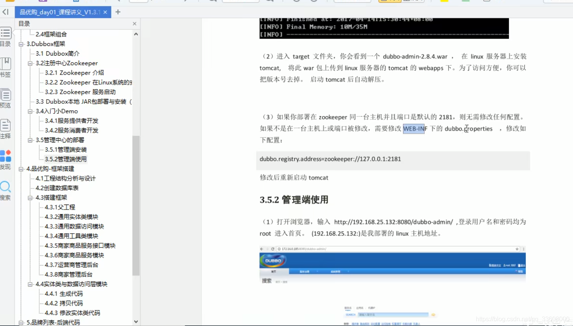Go to entry 4.3.2通用实体类模块
This screenshot has width=573, height=326.
(x=71, y=217)
